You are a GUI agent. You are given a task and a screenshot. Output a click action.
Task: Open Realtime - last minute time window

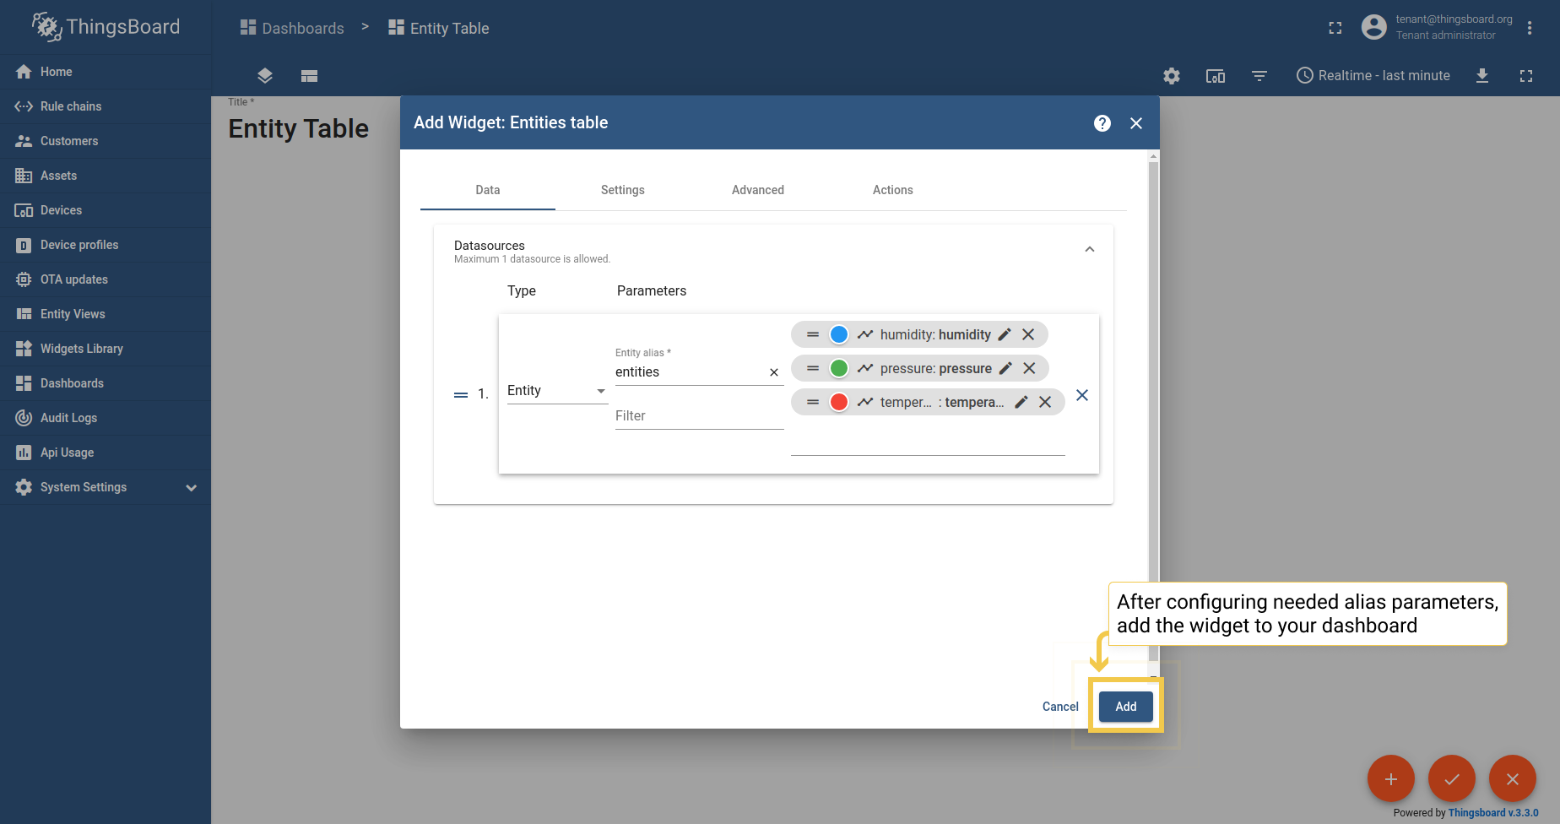tap(1373, 76)
